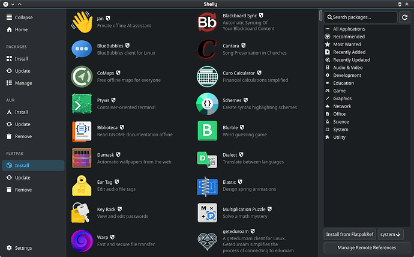Open Flatpak Remove section
Viewport: 414px width, 257px height.
(33, 190)
